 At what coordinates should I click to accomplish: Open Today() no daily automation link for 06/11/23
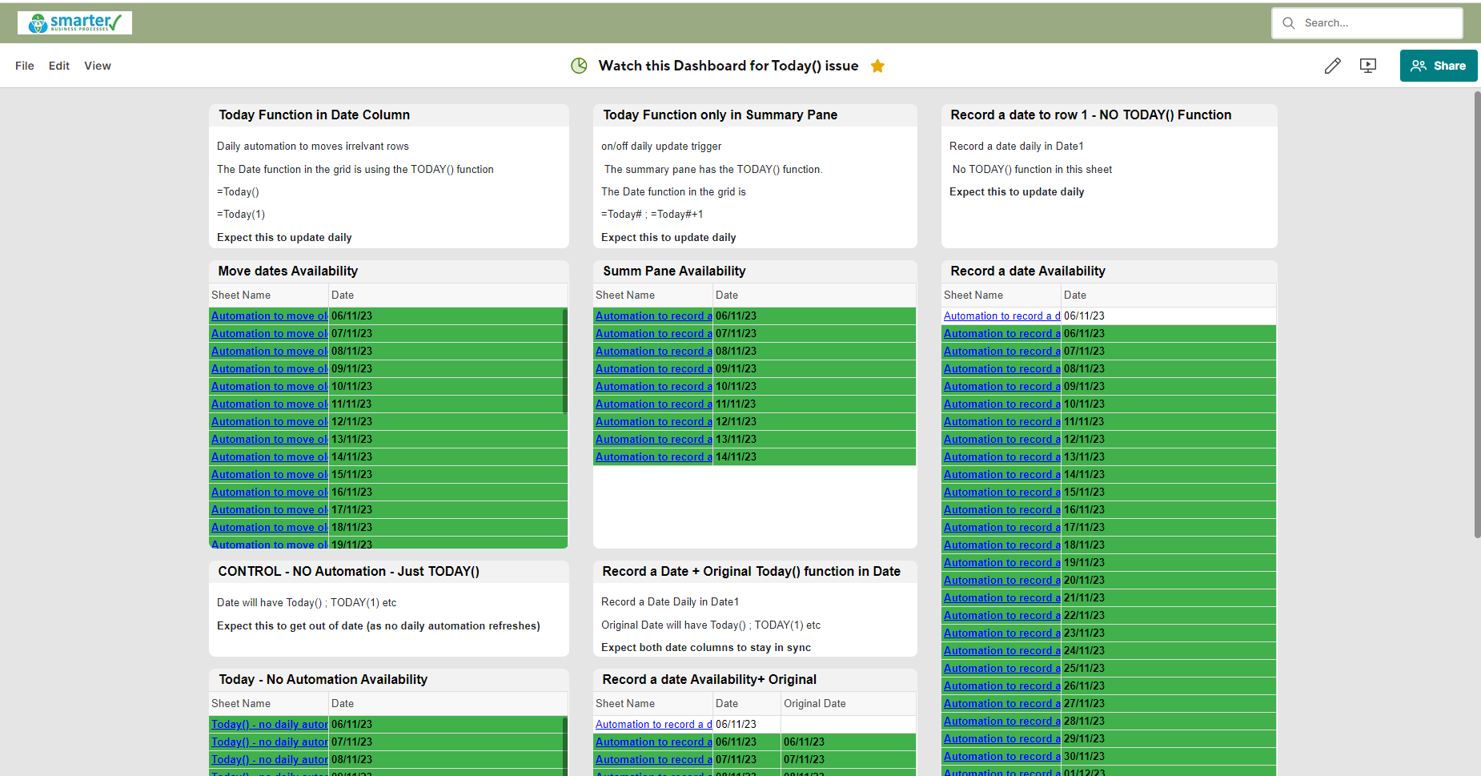269,725
